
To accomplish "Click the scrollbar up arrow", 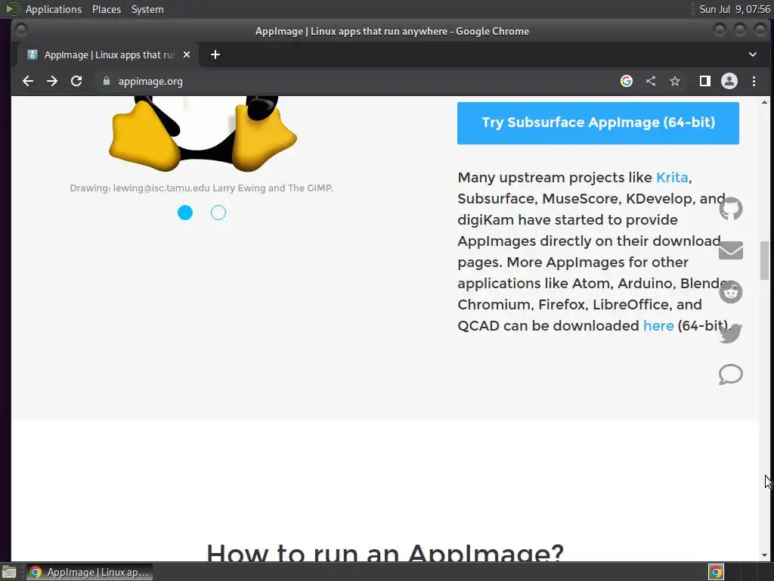I will click(x=764, y=102).
